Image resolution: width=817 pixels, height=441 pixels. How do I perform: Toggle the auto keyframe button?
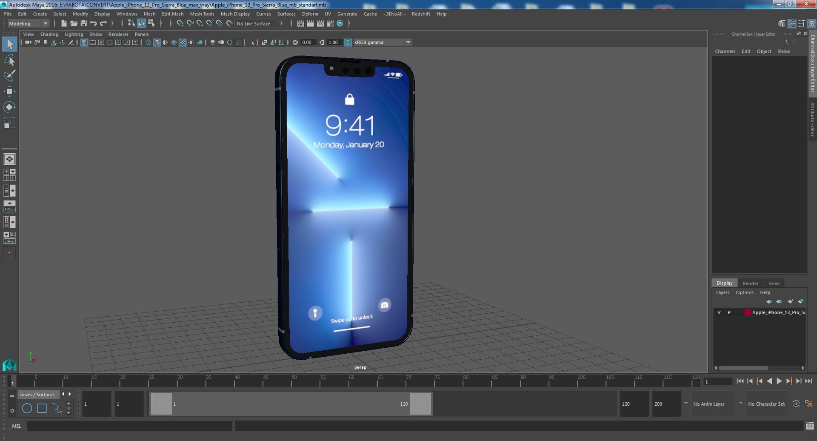(796, 404)
